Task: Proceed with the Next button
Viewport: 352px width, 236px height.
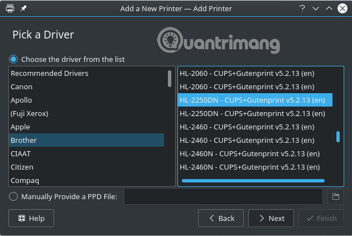Action: [x=271, y=218]
